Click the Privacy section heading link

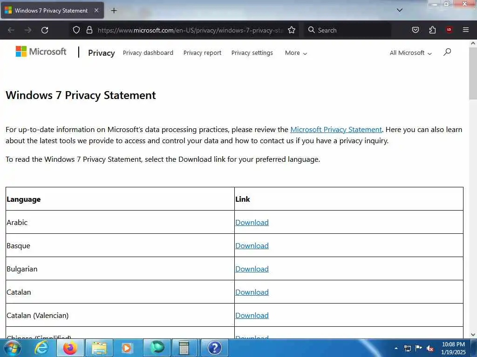click(101, 53)
